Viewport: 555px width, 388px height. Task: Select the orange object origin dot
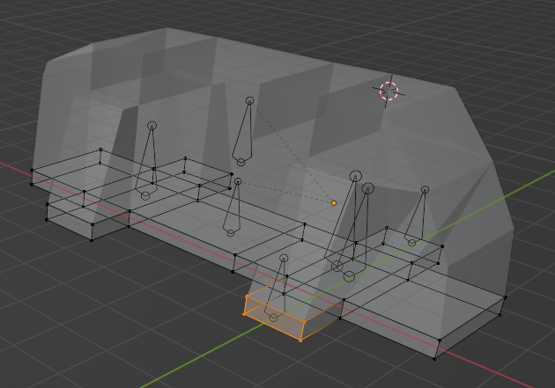point(334,203)
